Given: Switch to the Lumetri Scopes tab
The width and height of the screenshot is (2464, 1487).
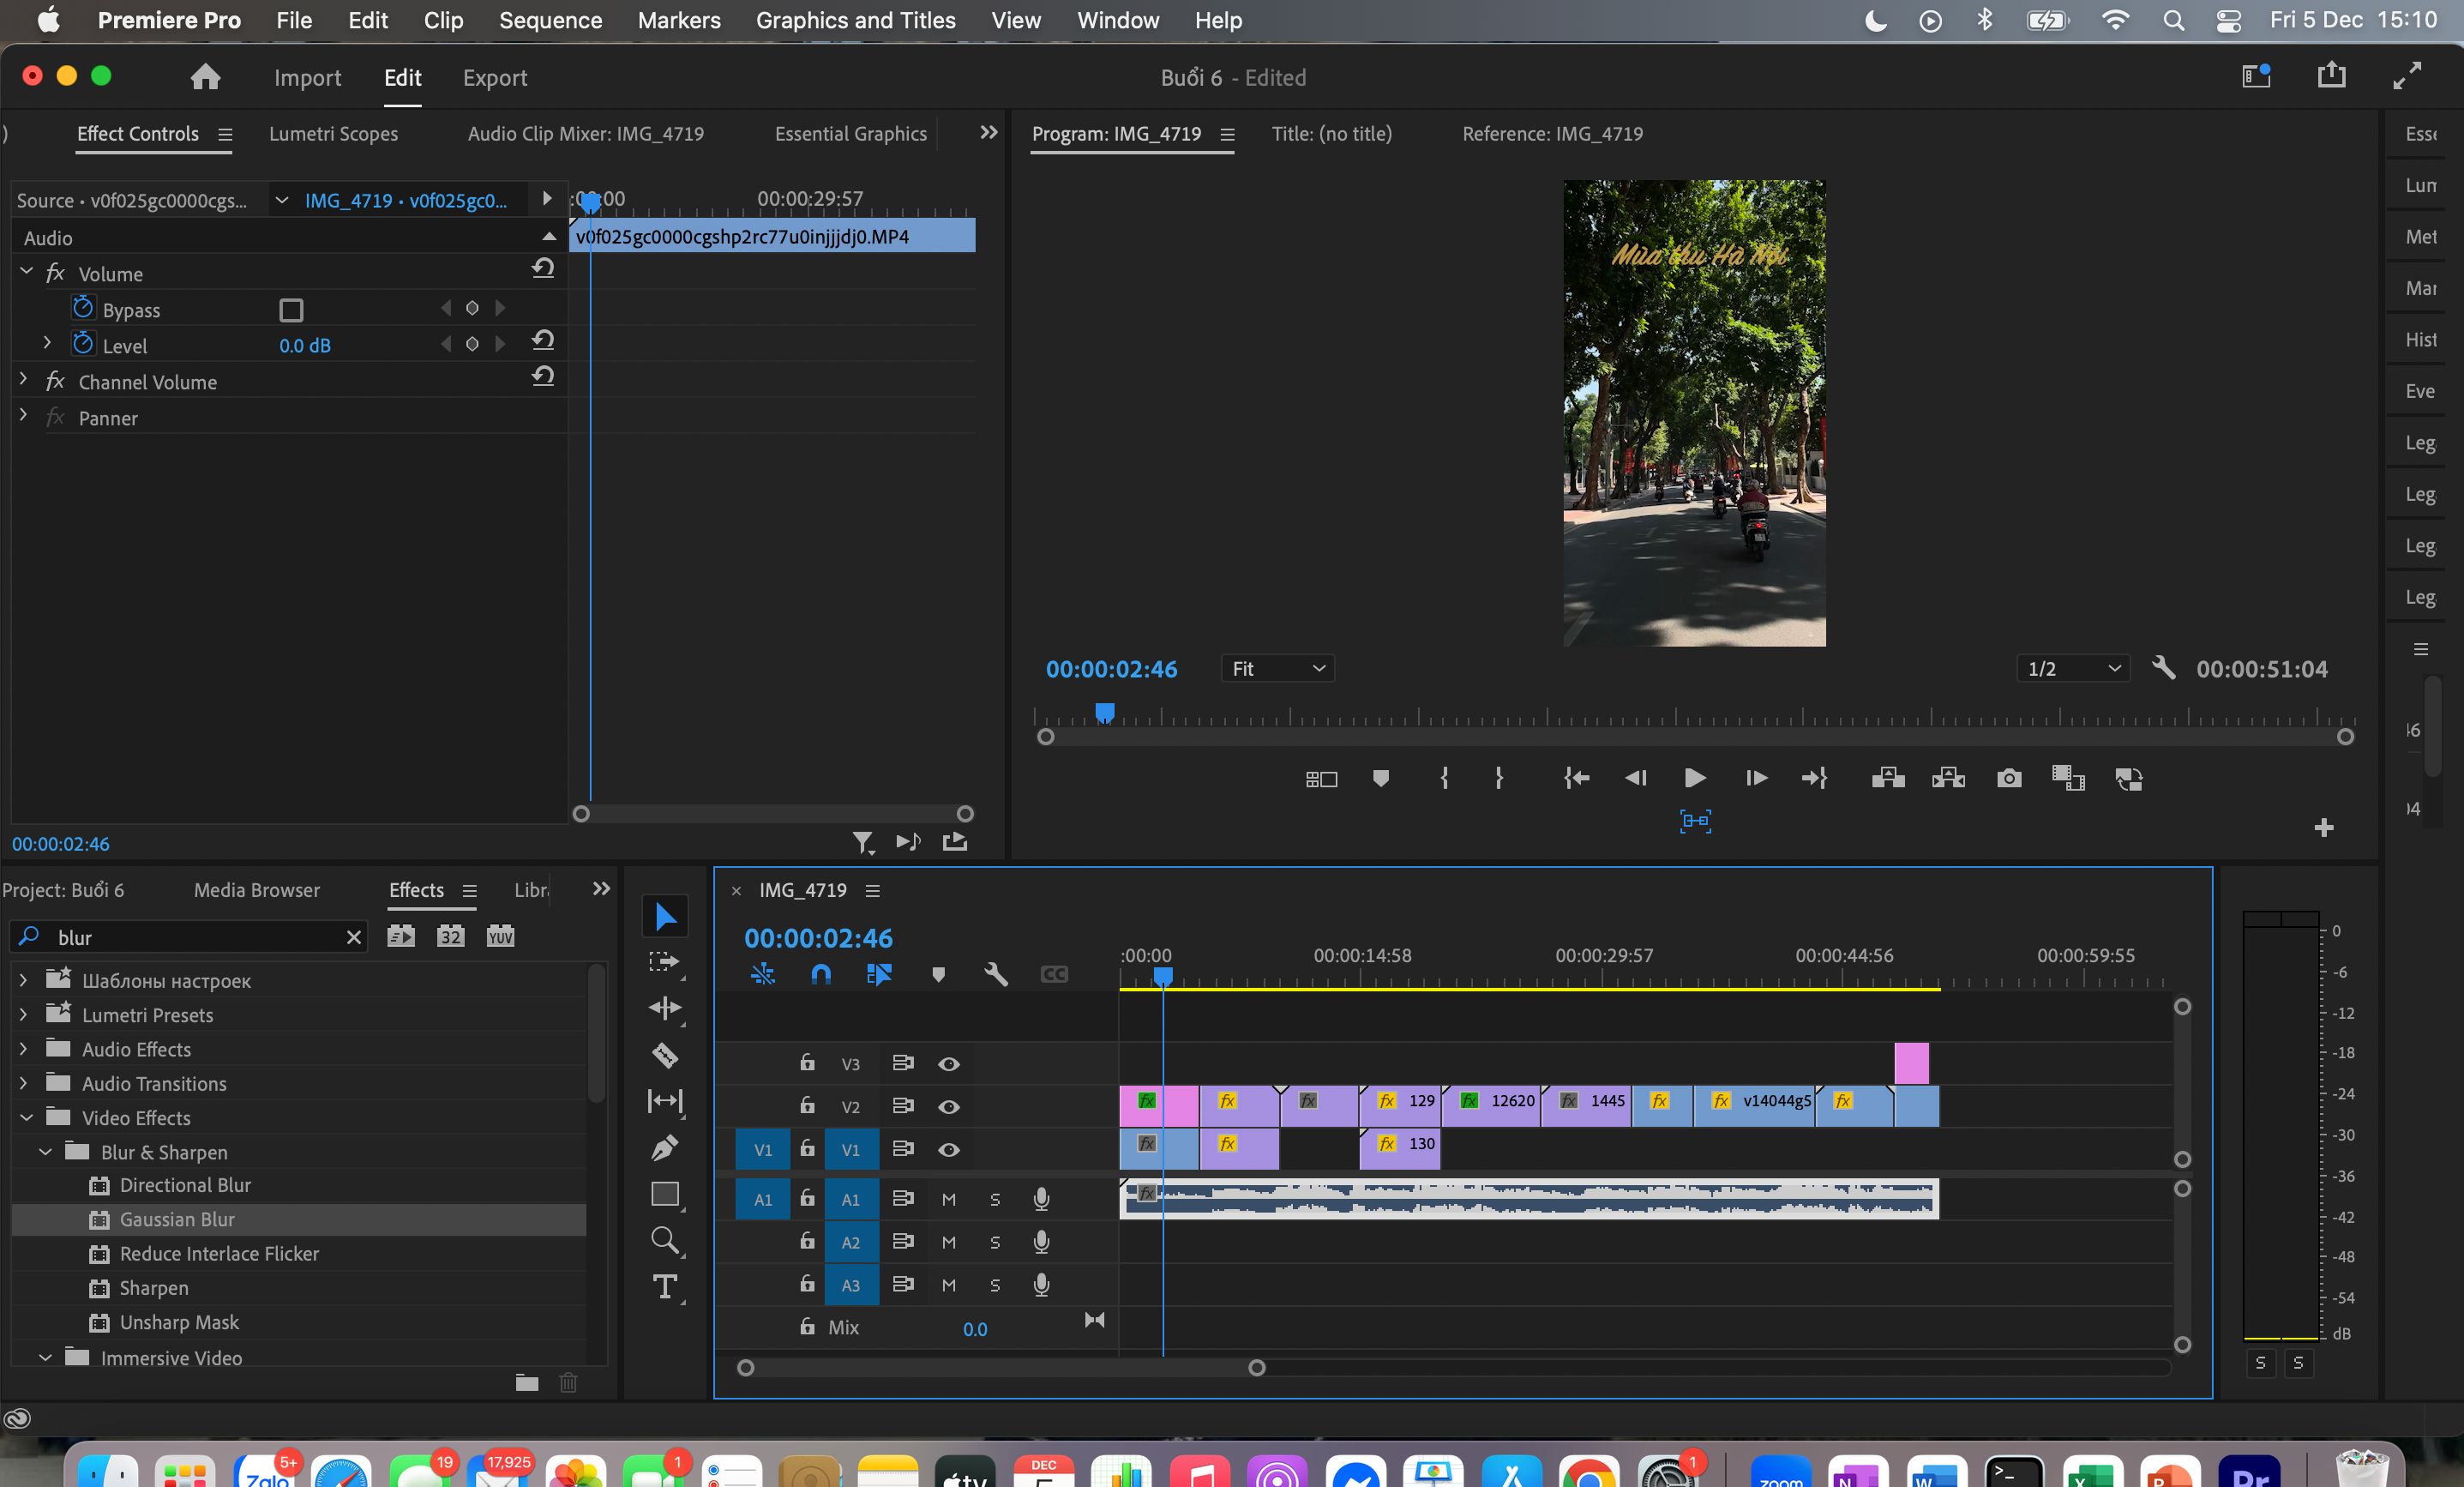Looking at the screenshot, I should tap(333, 134).
